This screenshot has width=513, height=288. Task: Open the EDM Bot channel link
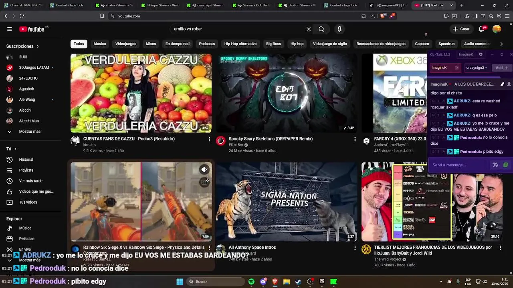click(x=236, y=145)
